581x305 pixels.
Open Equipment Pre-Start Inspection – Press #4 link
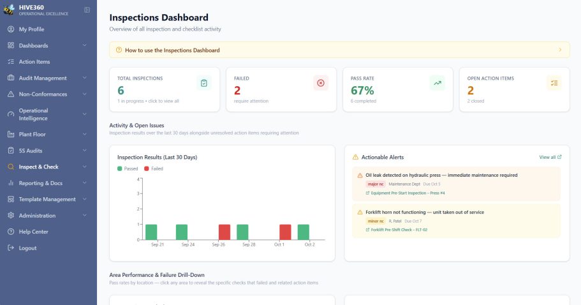(408, 193)
